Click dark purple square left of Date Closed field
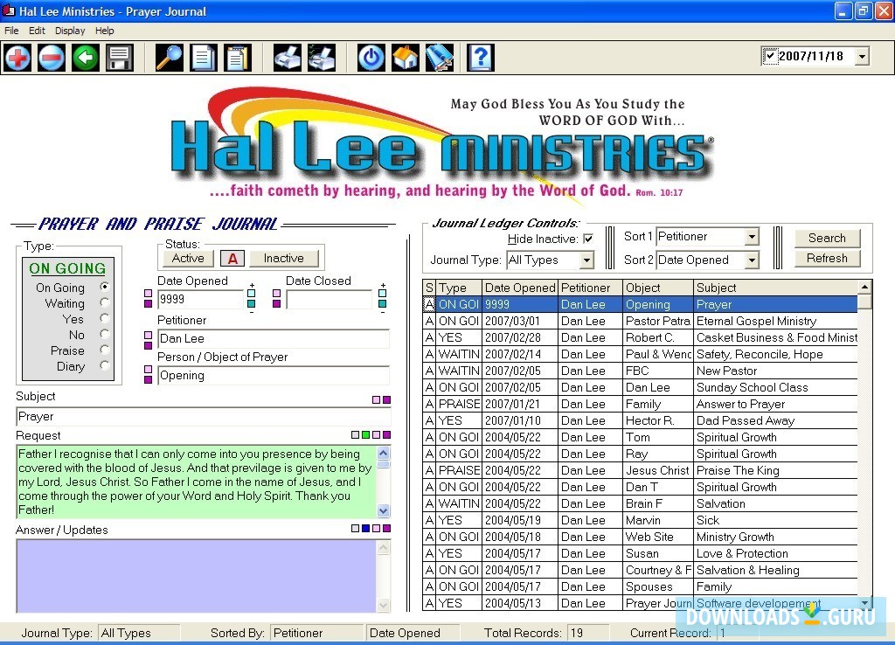Viewport: 895px width, 645px height. click(x=277, y=304)
